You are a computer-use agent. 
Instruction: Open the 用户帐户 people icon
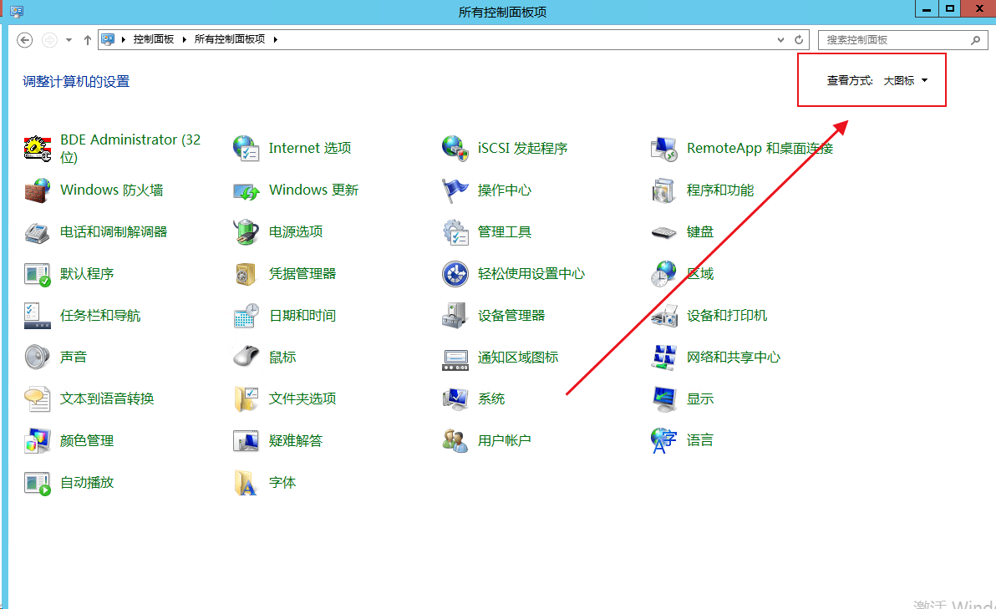[x=455, y=441]
